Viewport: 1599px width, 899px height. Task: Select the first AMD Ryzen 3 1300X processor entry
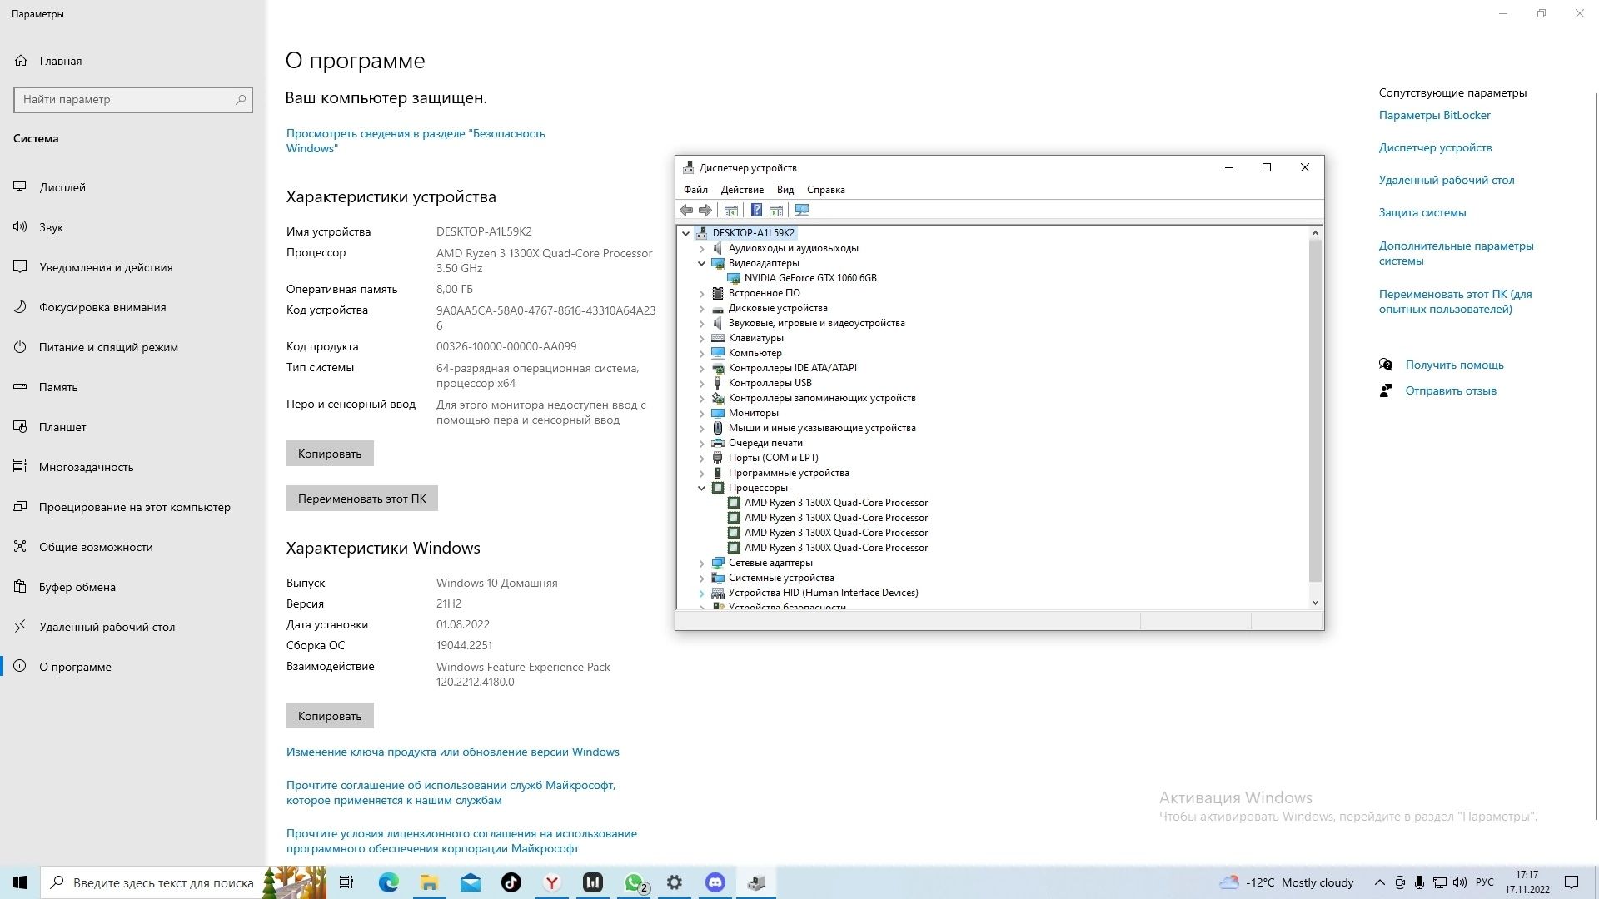[x=835, y=503]
